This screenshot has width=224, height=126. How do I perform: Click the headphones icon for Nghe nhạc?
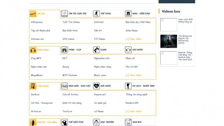coord(33,50)
